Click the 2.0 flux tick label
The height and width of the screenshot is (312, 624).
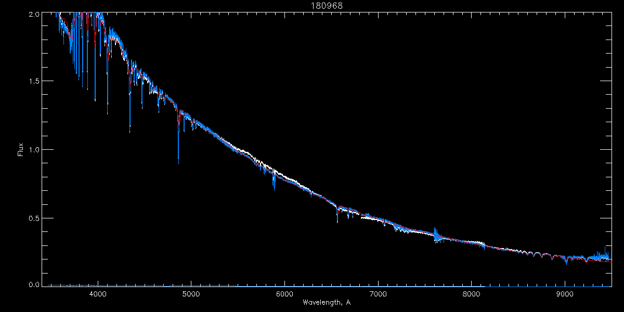pos(34,15)
